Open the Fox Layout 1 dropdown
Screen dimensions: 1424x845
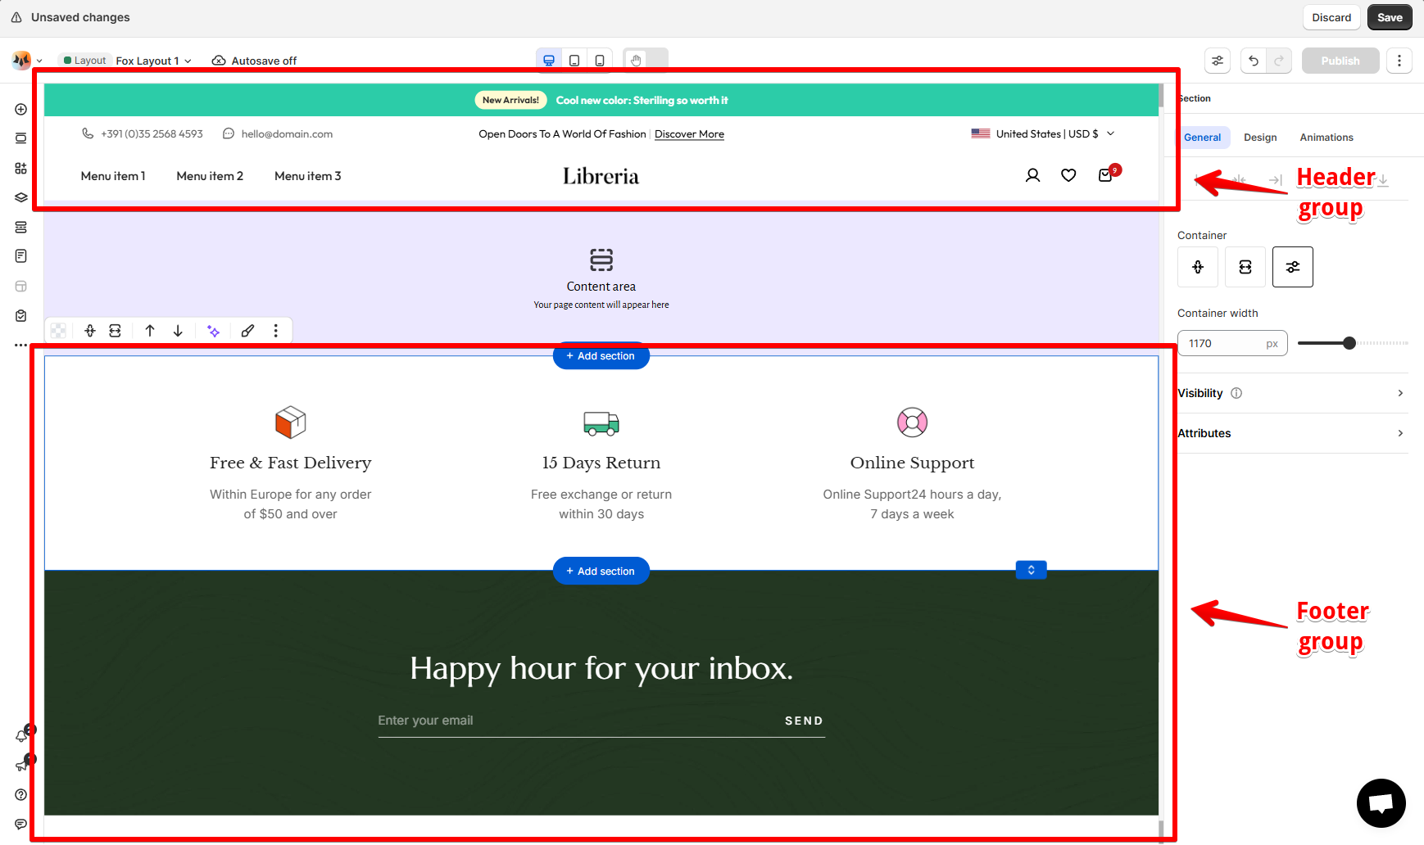coord(154,61)
